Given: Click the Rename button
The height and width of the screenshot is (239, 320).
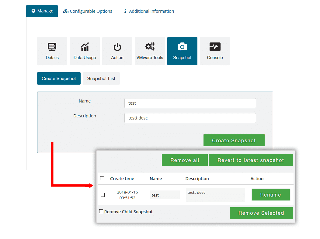Looking at the screenshot, I should pyautogui.click(x=270, y=195).
